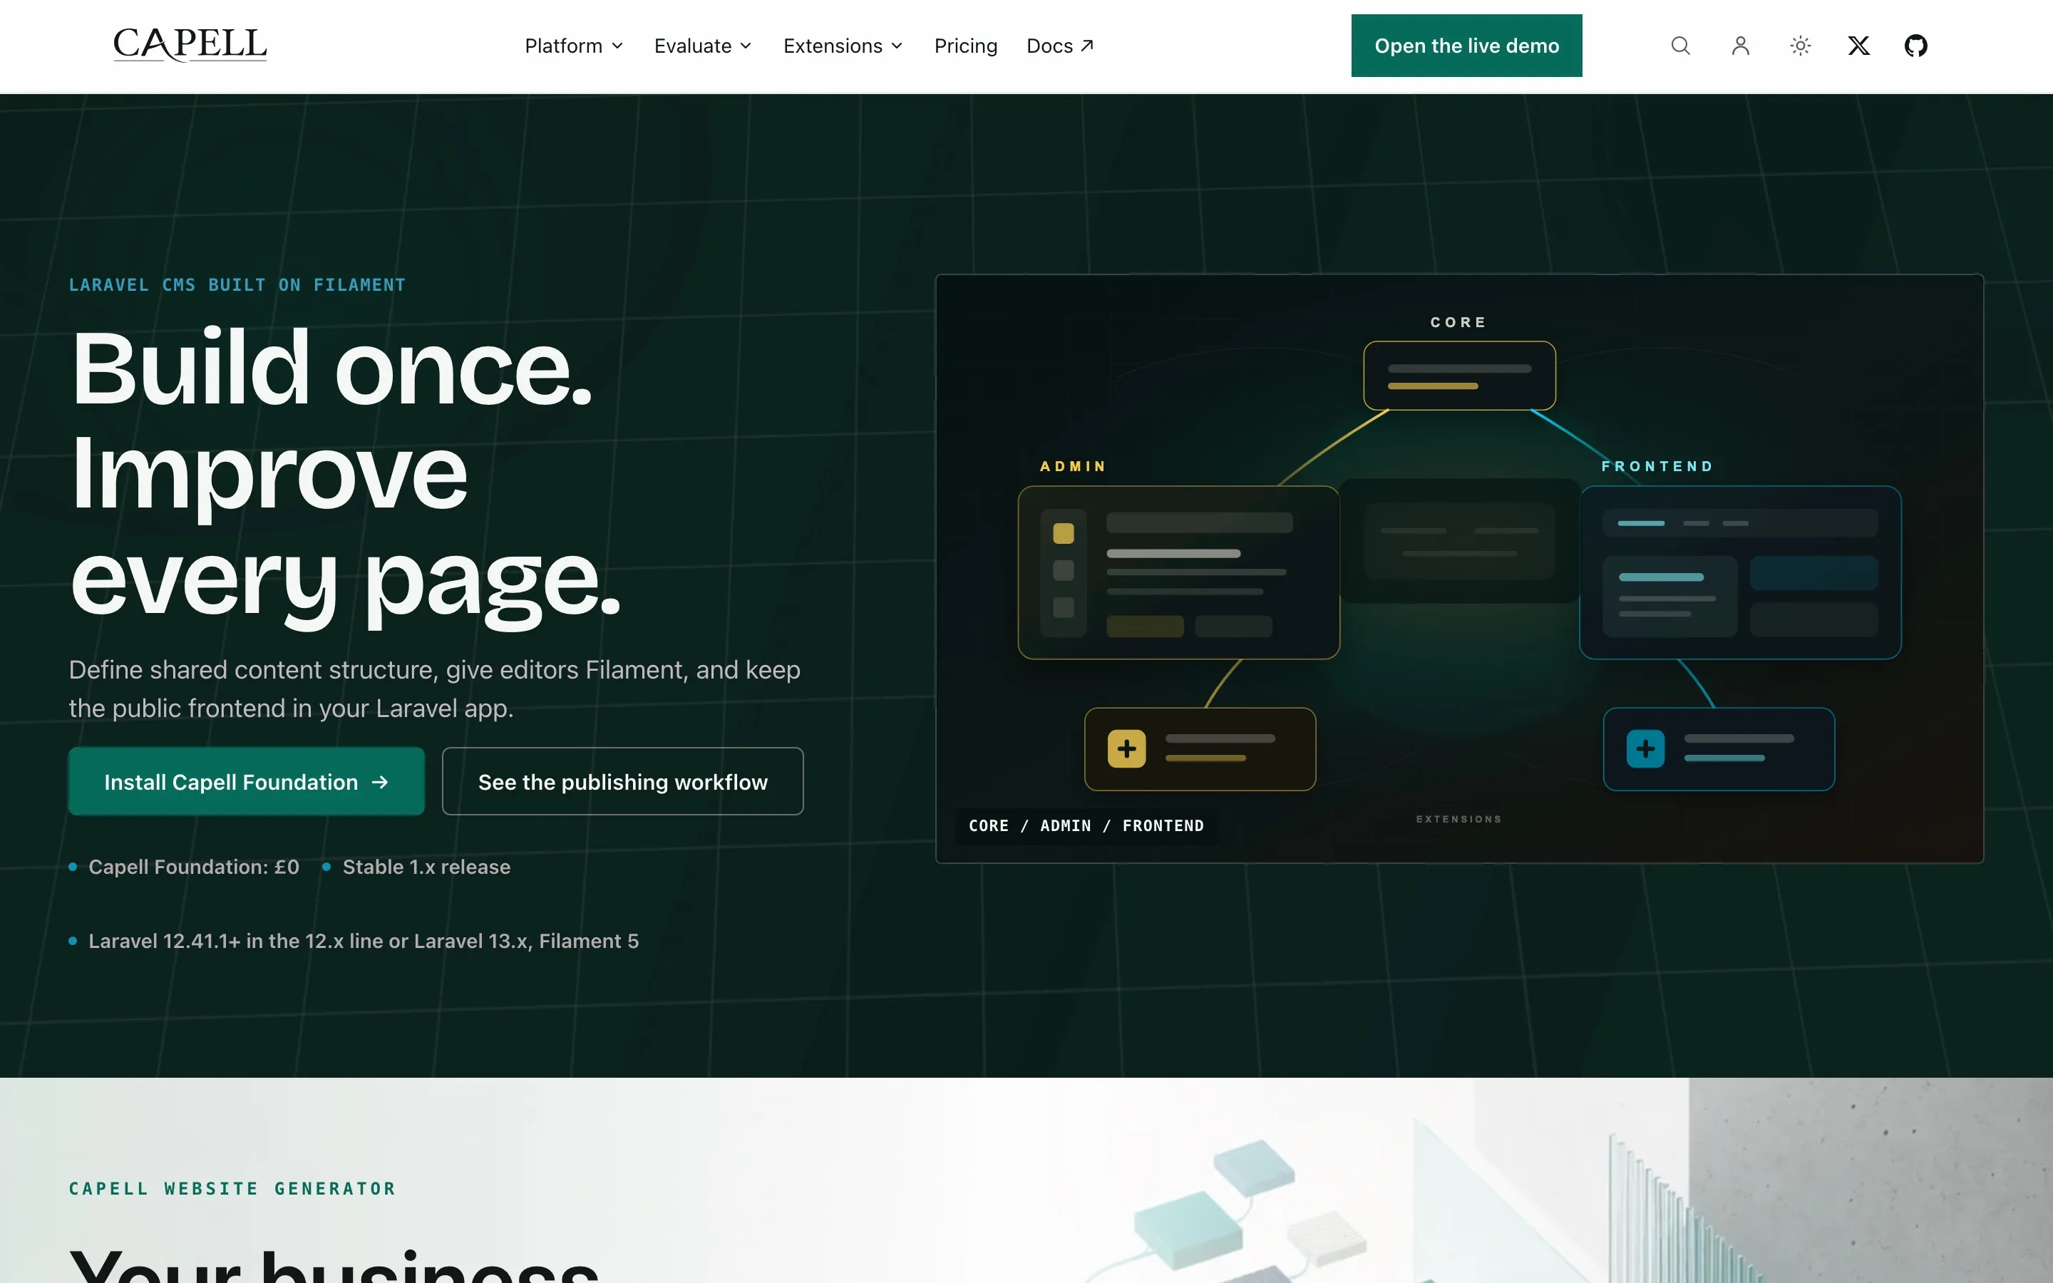Viewport: 2053px width, 1283px height.
Task: Open the Docs external link
Action: tap(1061, 46)
